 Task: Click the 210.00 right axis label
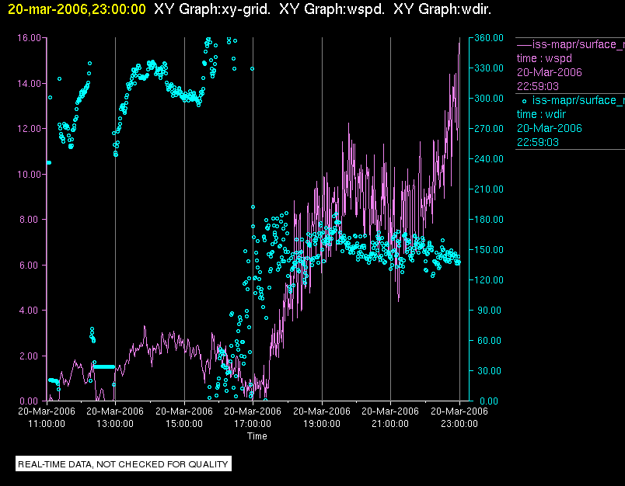tap(489, 189)
